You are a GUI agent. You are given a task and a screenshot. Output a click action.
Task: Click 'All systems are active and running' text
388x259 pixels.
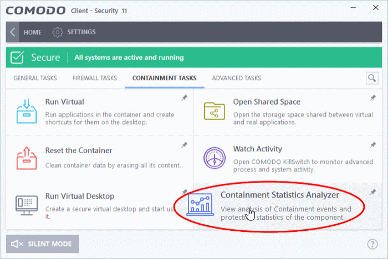point(129,58)
